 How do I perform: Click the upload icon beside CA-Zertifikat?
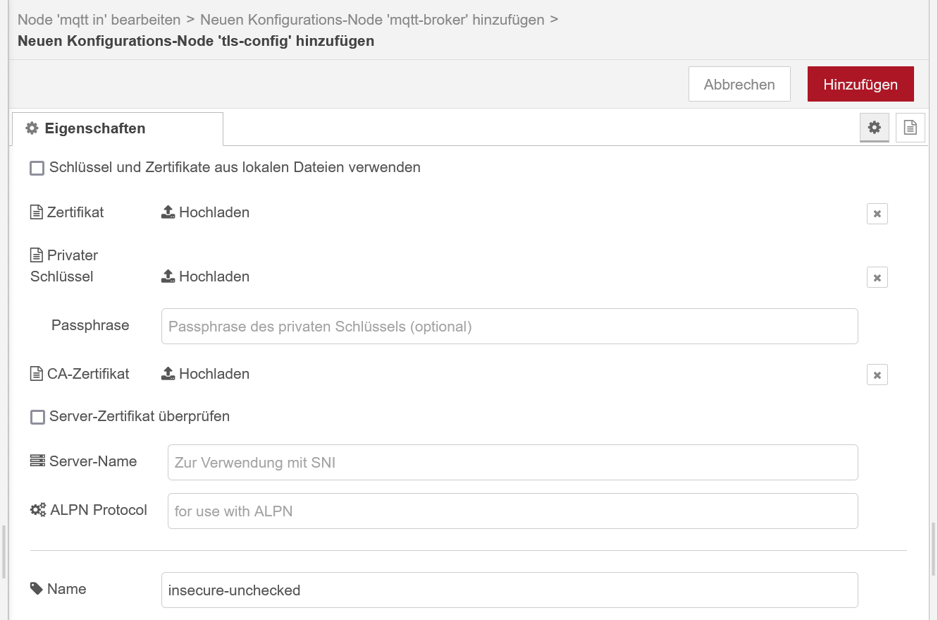pos(168,373)
